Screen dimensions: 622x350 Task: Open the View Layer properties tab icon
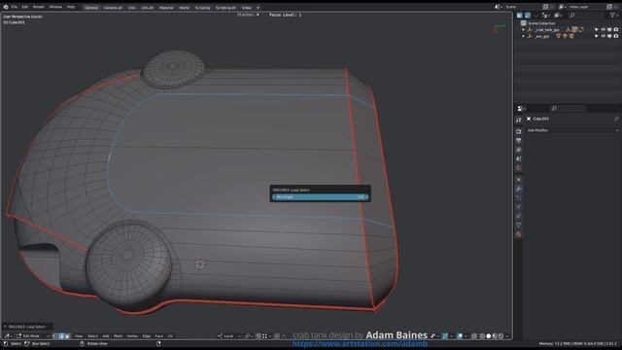tap(518, 150)
